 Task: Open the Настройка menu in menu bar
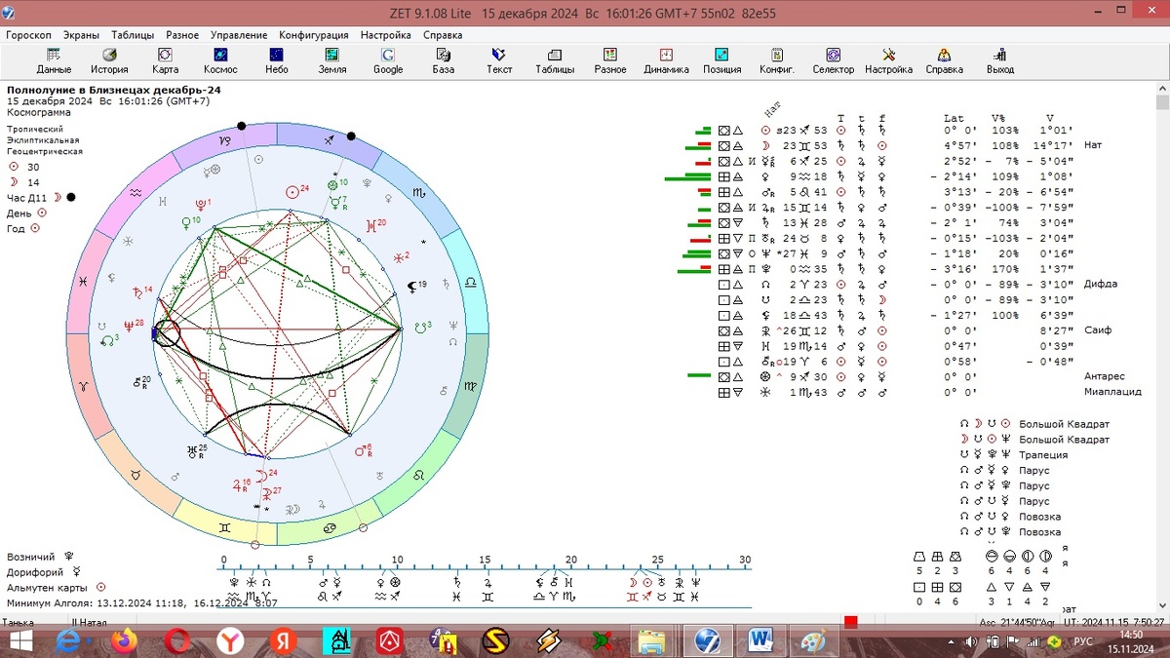click(387, 34)
